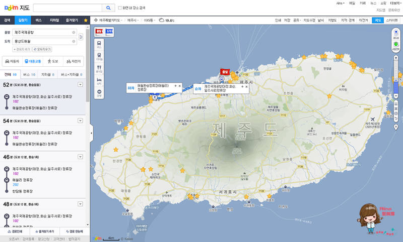
Task: Click the bus stop marker near the airport
Action: [x=222, y=79]
